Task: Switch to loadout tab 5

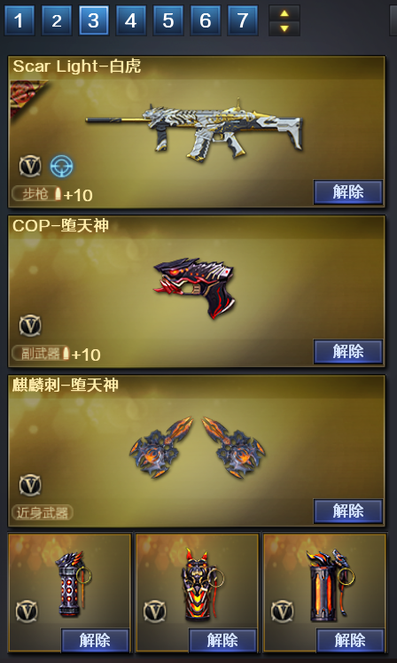Action: 167,20
